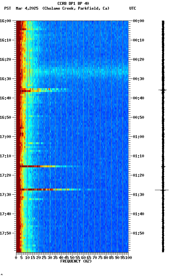The width and height of the screenshot is (177, 278).
Task: Click the 17:10 PST time label
Action: [5, 156]
